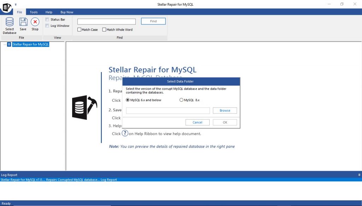Enable the Log Window checkbox
This screenshot has width=362, height=206.
(x=47, y=25)
